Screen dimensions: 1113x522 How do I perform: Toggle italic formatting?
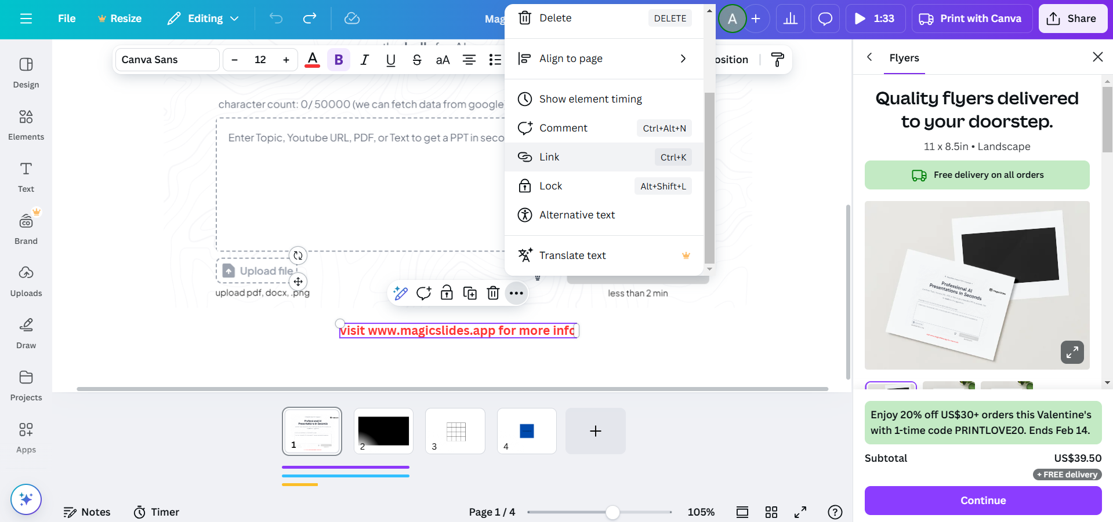[x=364, y=60]
